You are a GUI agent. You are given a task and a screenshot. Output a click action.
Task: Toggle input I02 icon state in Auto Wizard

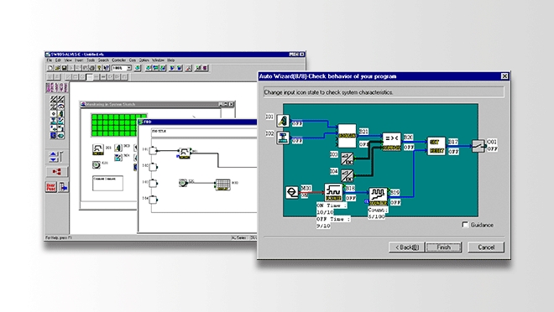coord(283,138)
